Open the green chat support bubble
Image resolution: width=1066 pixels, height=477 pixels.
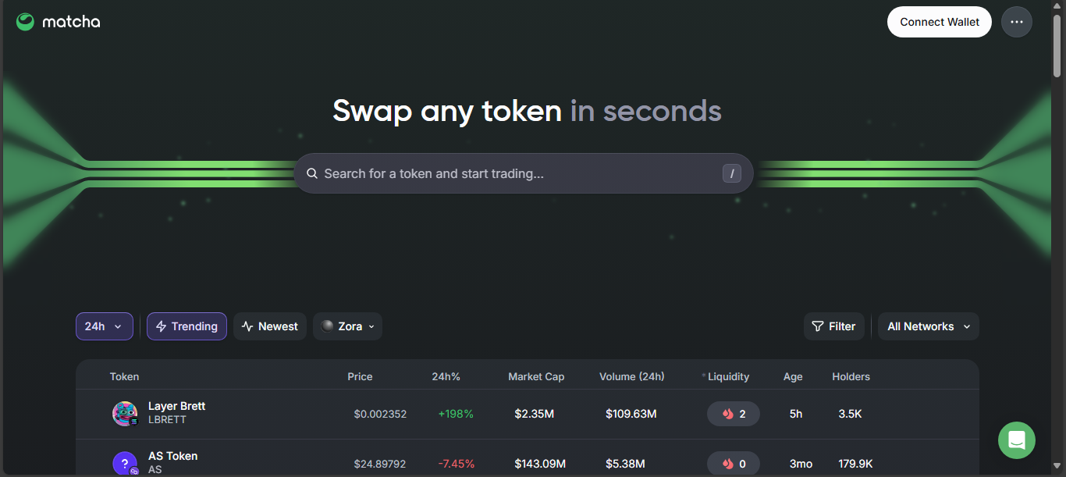(1016, 440)
